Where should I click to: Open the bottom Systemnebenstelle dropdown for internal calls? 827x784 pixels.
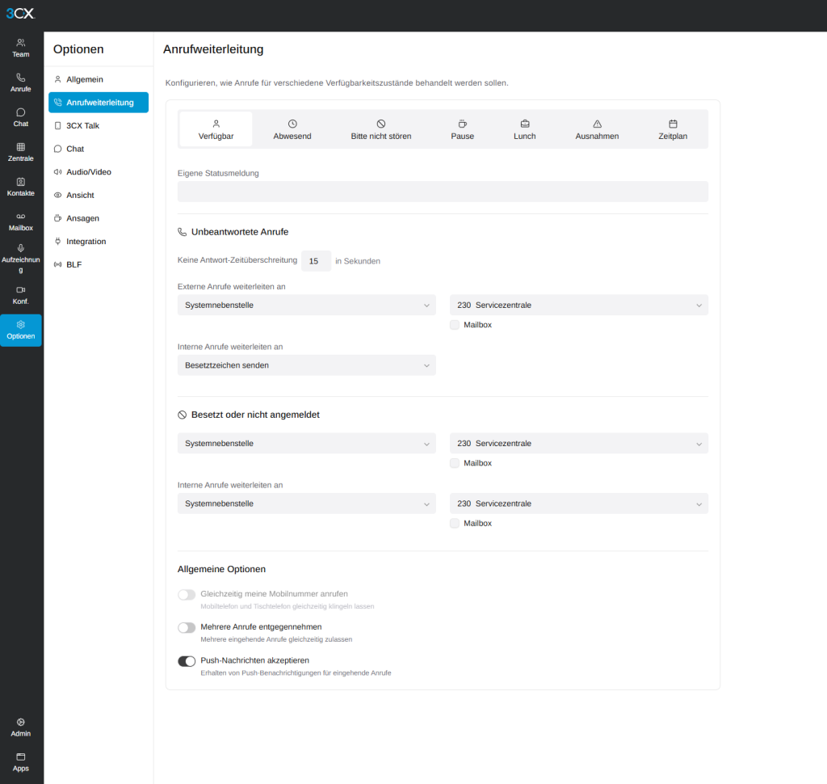306,504
